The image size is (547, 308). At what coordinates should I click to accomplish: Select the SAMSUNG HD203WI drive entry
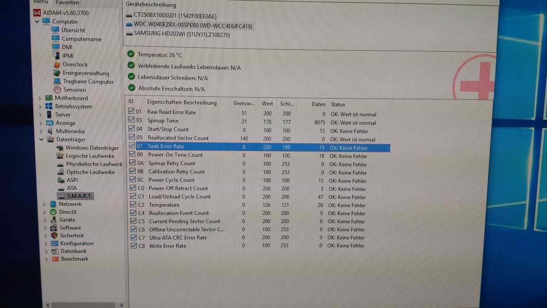click(x=178, y=34)
